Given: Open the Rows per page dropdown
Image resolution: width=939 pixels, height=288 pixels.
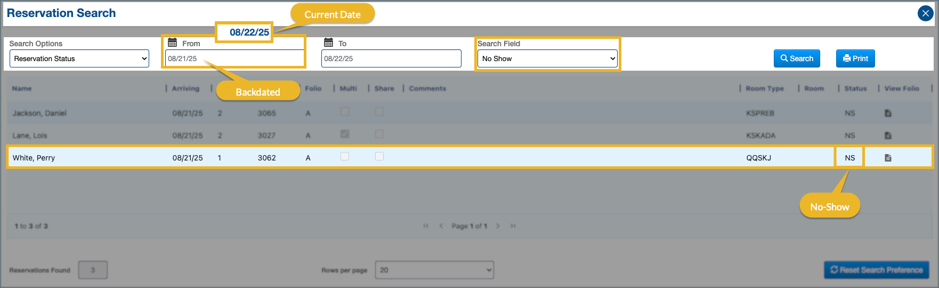Looking at the screenshot, I should 434,270.
